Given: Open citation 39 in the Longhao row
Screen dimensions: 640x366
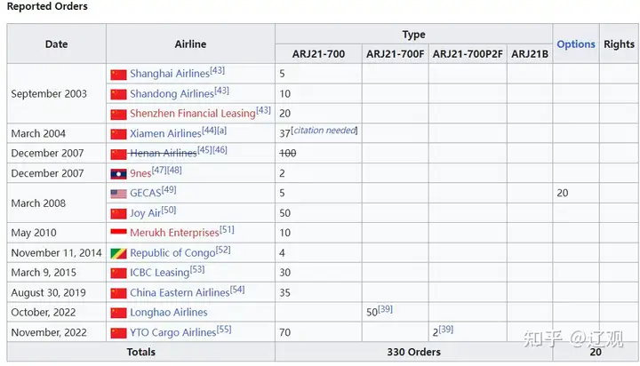Looking at the screenshot, I should (x=385, y=309).
